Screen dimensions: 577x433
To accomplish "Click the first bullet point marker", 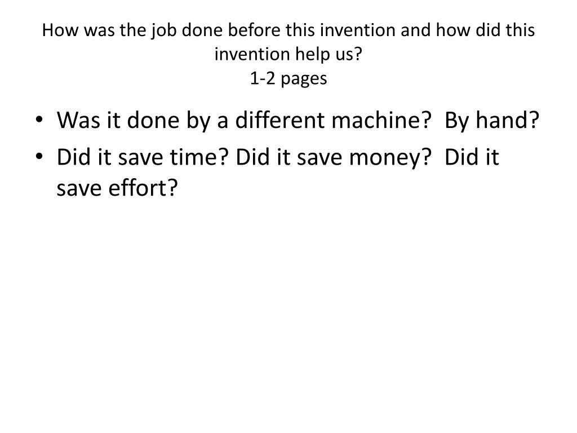I will [39, 120].
